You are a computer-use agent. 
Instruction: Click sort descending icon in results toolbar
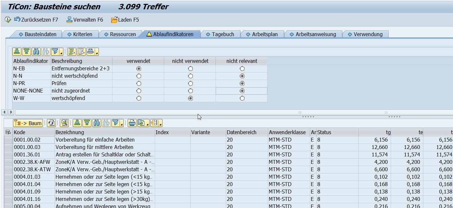click(87, 123)
